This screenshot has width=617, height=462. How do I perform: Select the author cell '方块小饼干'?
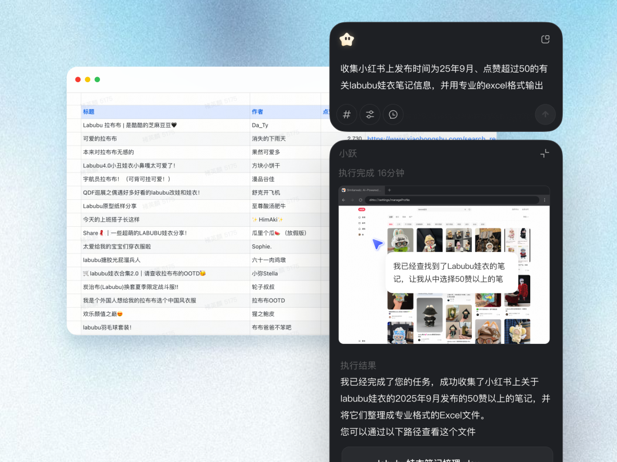(x=285, y=166)
